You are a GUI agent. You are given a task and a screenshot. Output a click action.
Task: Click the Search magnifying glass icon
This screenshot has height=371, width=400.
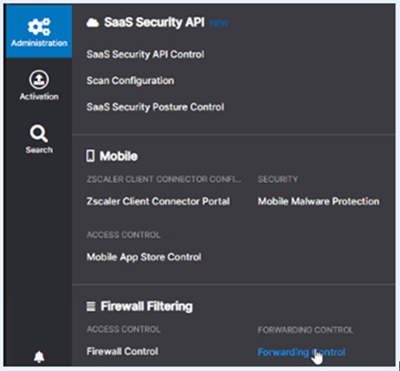[39, 133]
